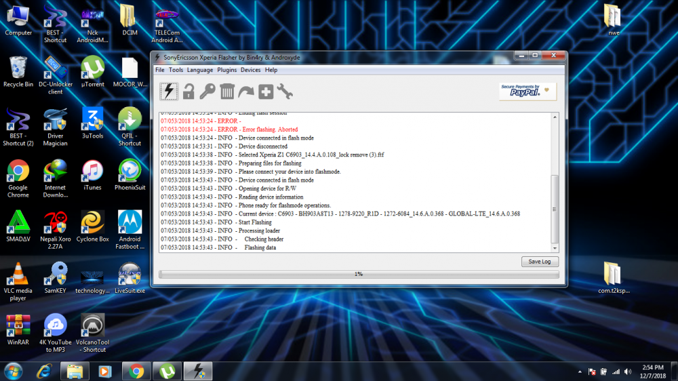Select the VolcanoTool Shortcut desktop icon
This screenshot has height=381, width=678.
(92, 333)
